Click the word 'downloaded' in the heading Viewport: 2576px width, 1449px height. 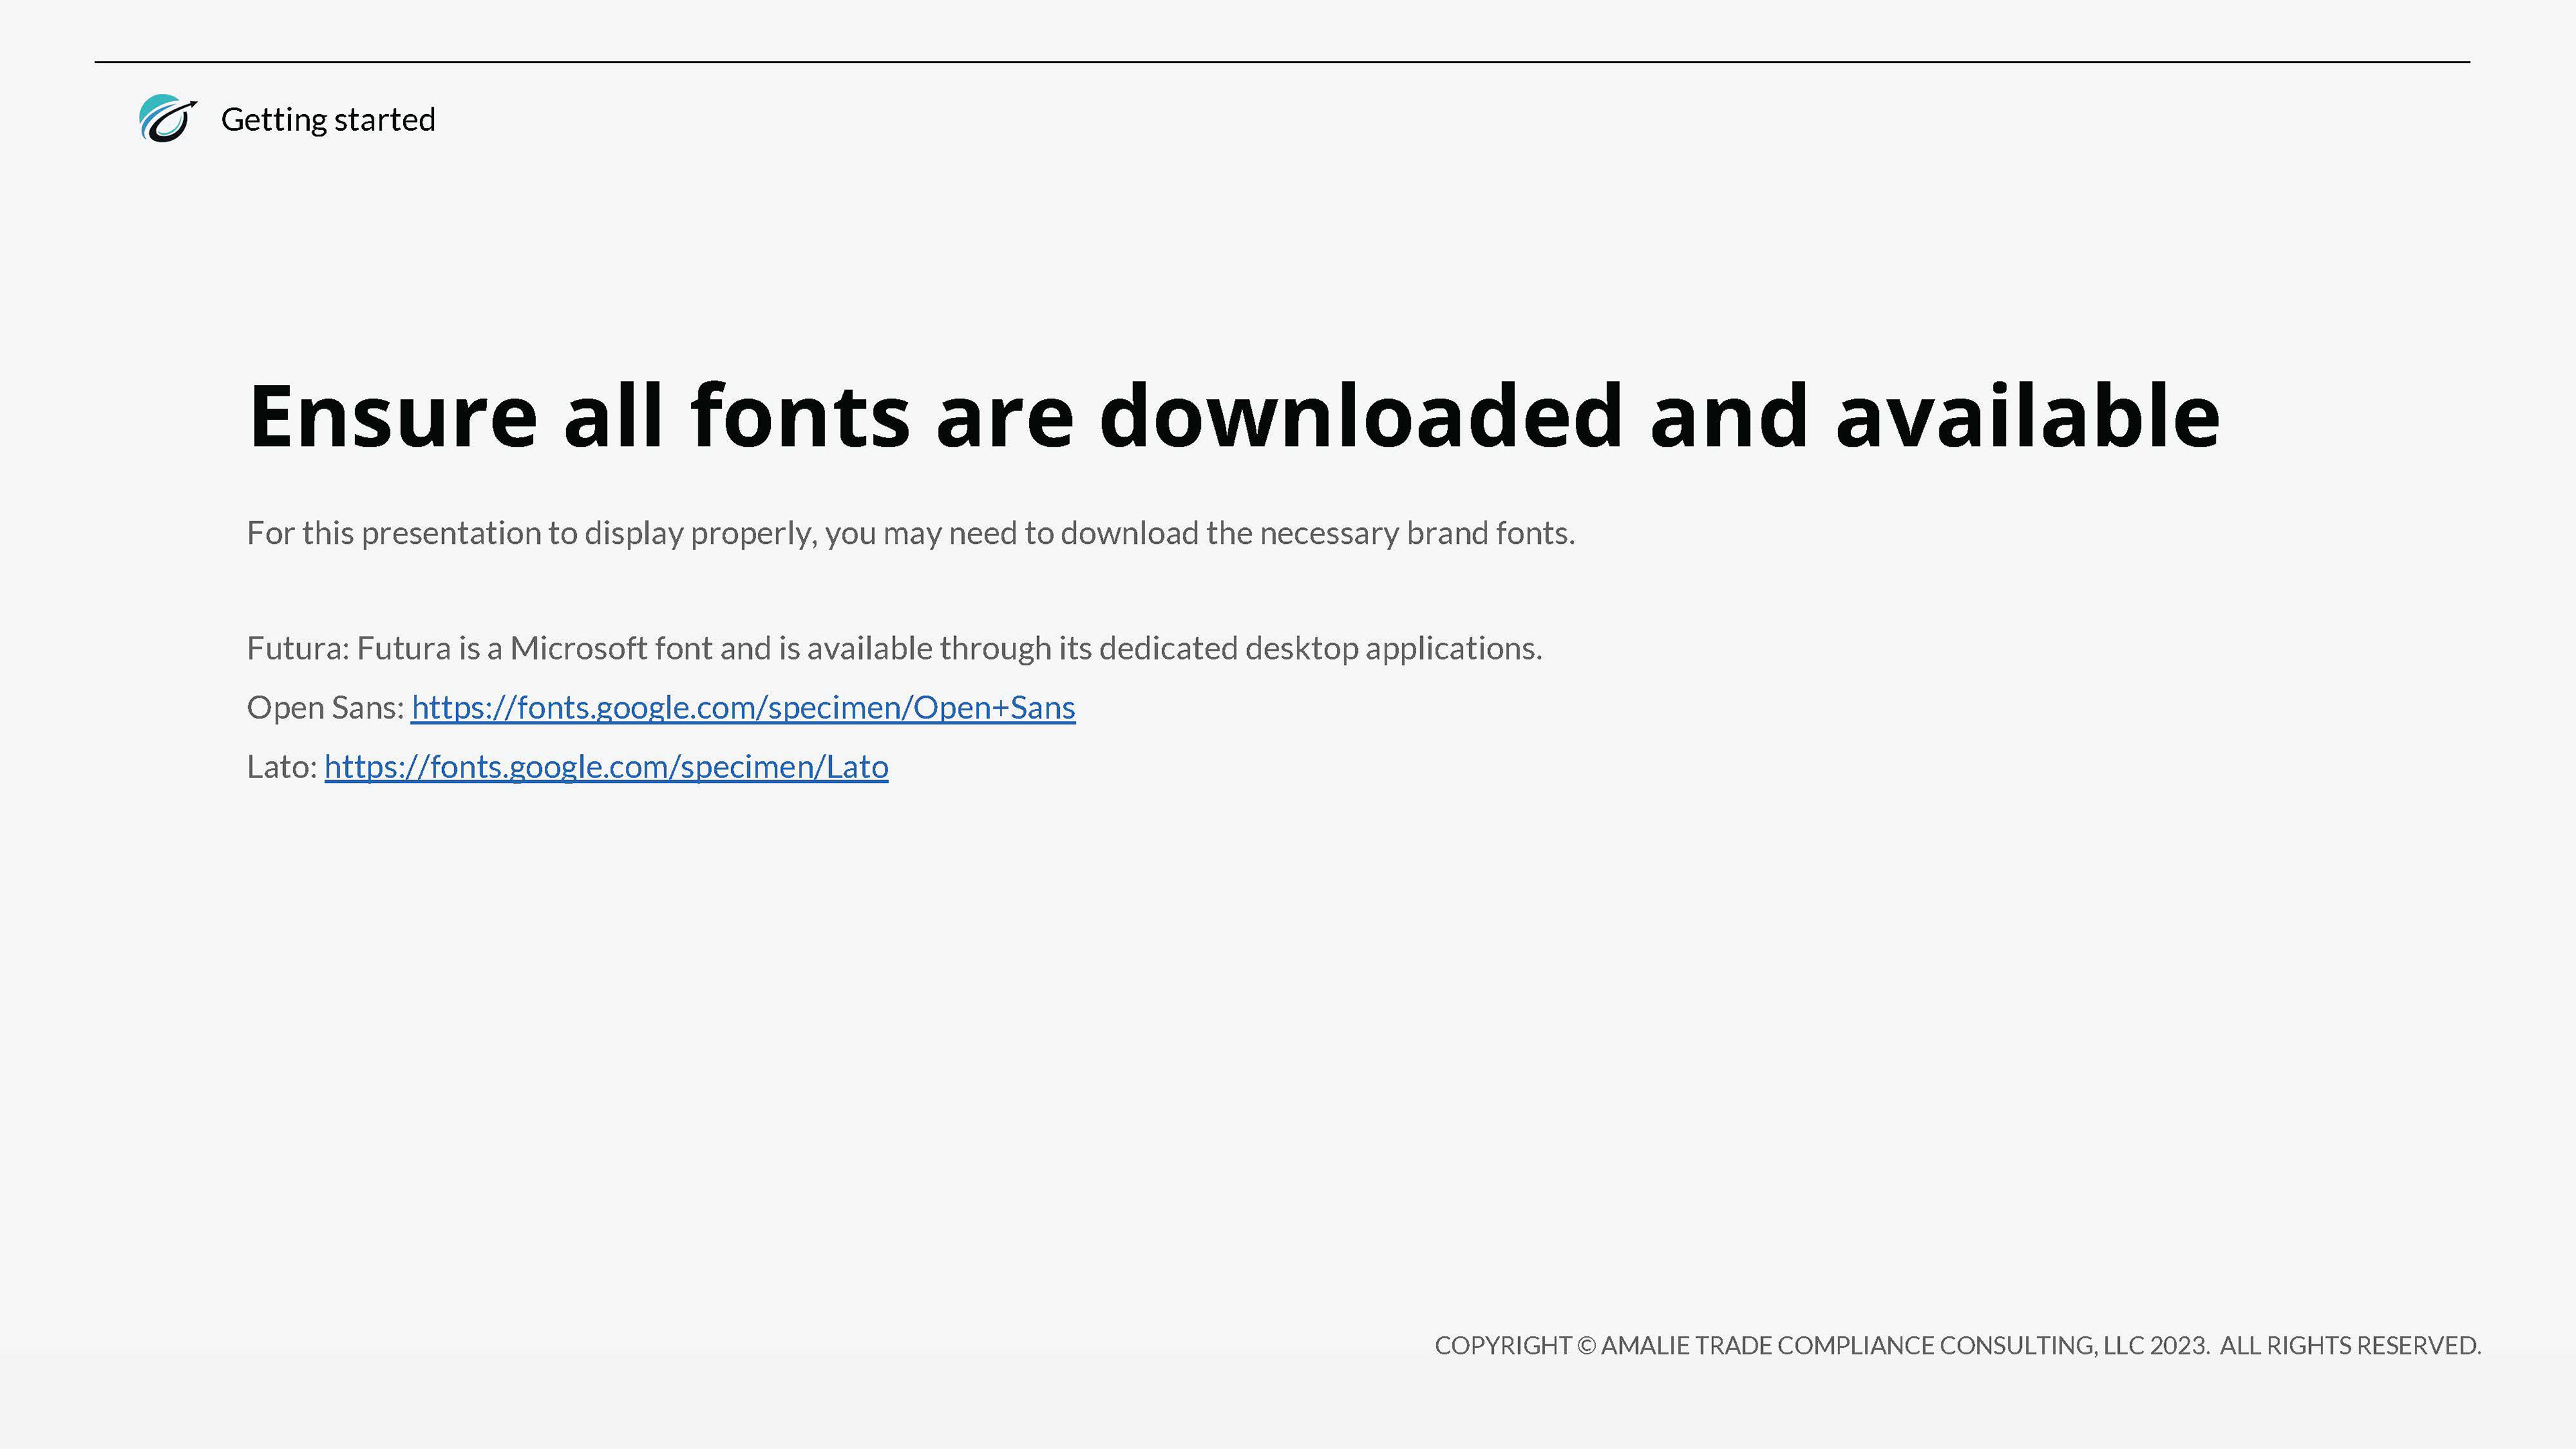pyautogui.click(x=1360, y=416)
